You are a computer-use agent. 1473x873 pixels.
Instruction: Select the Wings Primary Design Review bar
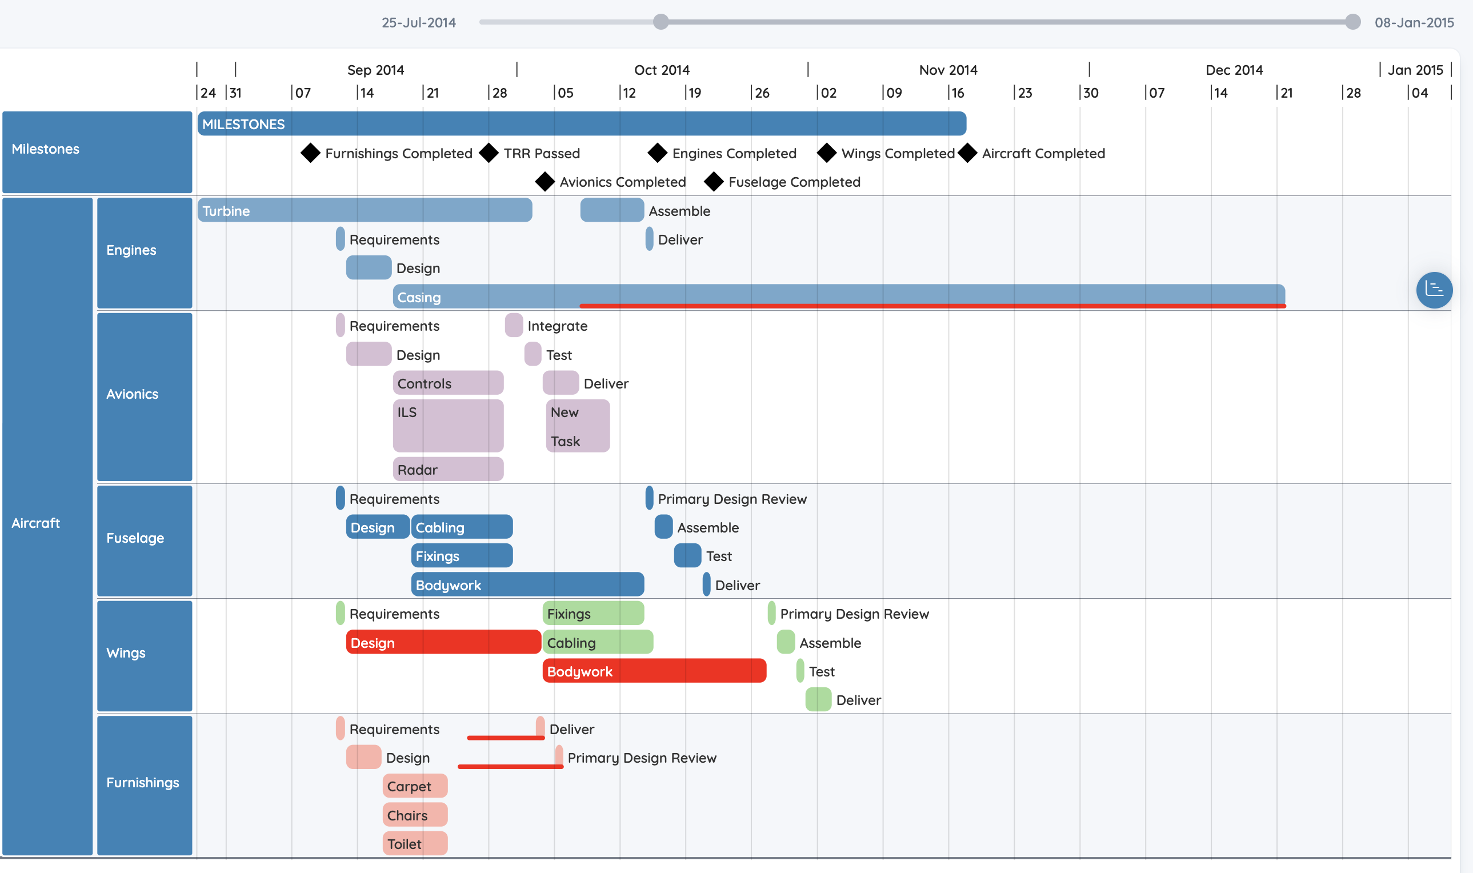point(772,613)
